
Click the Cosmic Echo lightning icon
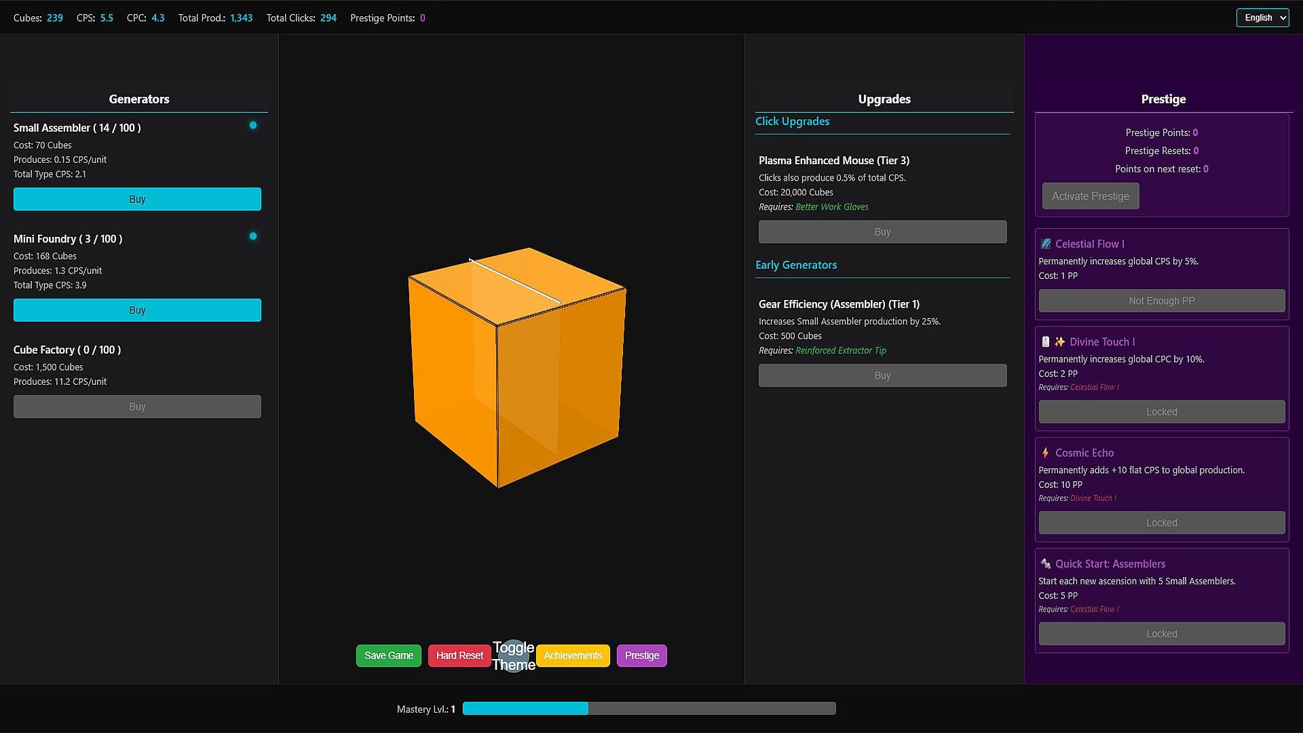[x=1045, y=453]
